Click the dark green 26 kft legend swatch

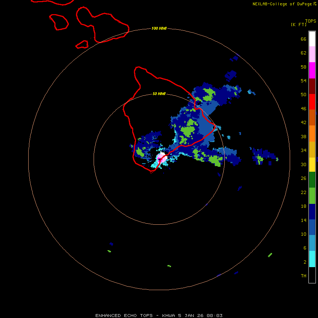312,180
